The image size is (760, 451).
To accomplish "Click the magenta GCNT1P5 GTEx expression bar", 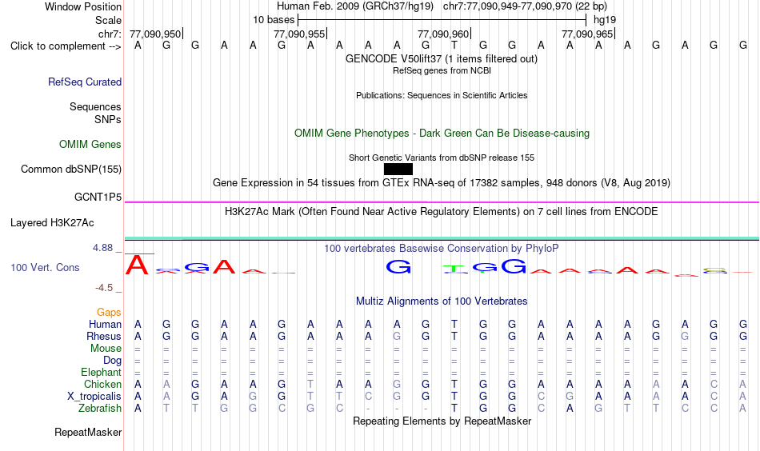I will point(442,202).
